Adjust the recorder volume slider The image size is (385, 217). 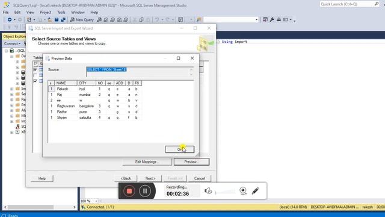tap(225, 192)
